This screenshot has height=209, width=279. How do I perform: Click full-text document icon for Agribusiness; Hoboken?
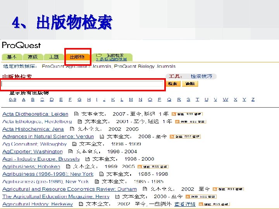[68, 166]
